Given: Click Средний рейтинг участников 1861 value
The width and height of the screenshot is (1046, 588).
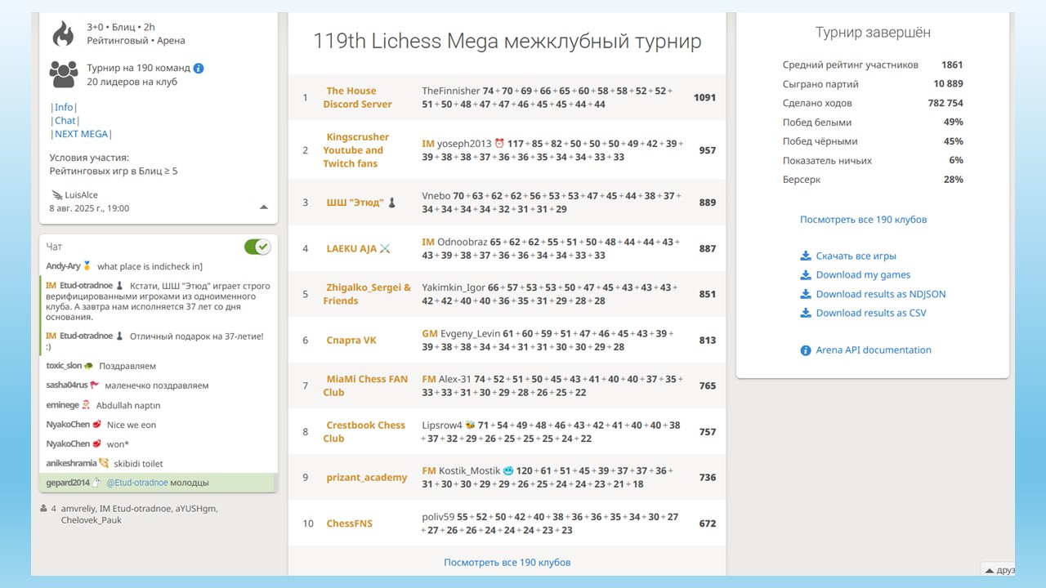Looking at the screenshot, I should tap(952, 65).
